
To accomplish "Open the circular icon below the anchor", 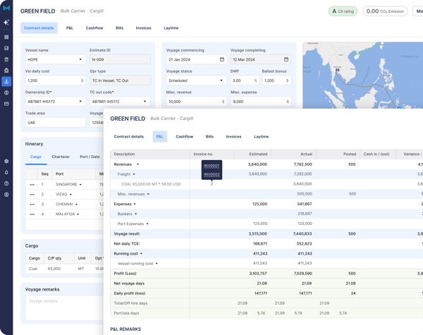I will (6, 92).
